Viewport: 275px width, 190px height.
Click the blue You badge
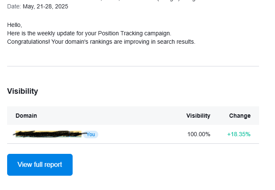pos(91,135)
